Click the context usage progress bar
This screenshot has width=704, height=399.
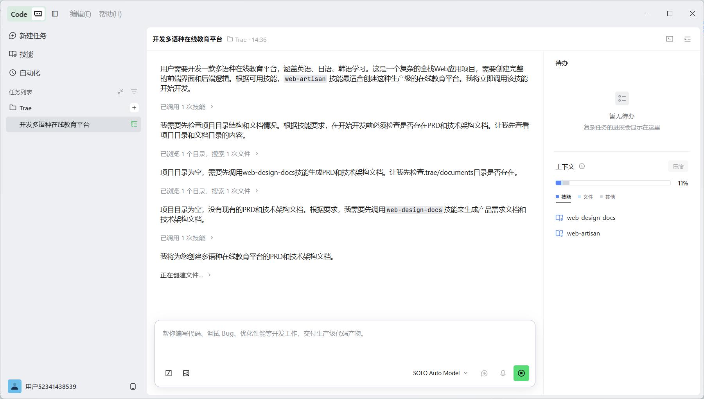pyautogui.click(x=613, y=183)
